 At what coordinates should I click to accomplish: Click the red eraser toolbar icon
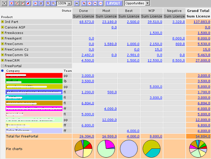coord(28,3)
